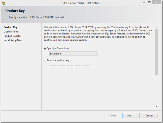Select Install Setup Files in the steps list
The width and height of the screenshot is (163, 123).
click(13, 40)
